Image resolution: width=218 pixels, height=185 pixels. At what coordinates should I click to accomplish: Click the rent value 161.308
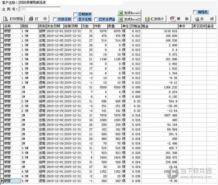(x=171, y=153)
